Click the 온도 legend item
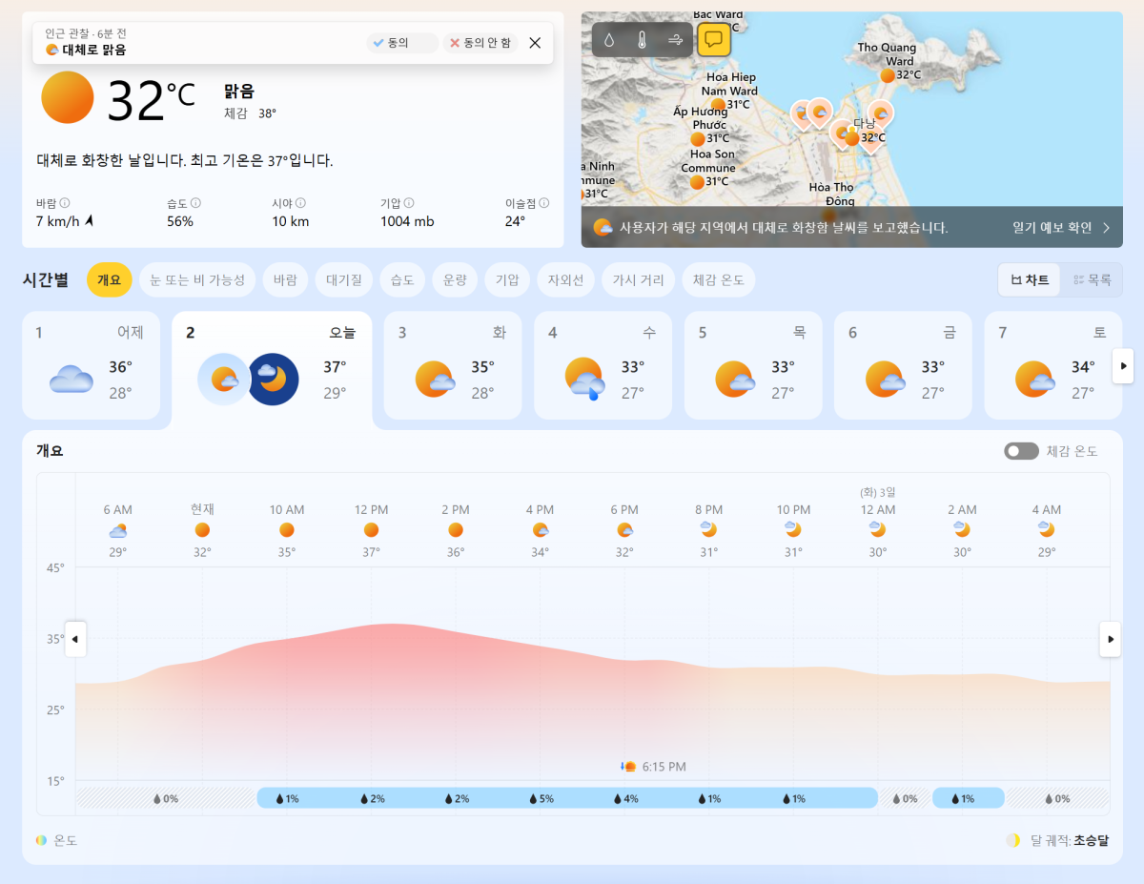Viewport: 1144px width, 884px height. click(x=56, y=840)
